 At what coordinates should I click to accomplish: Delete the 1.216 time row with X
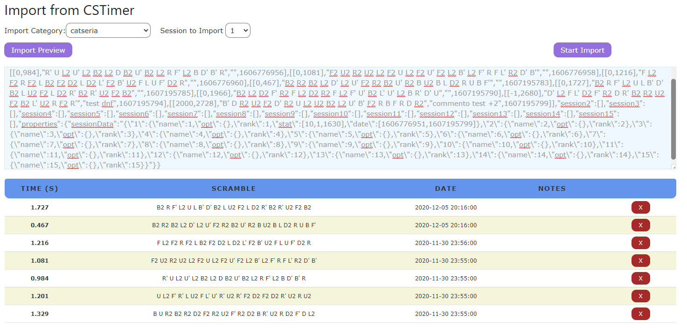[640, 243]
